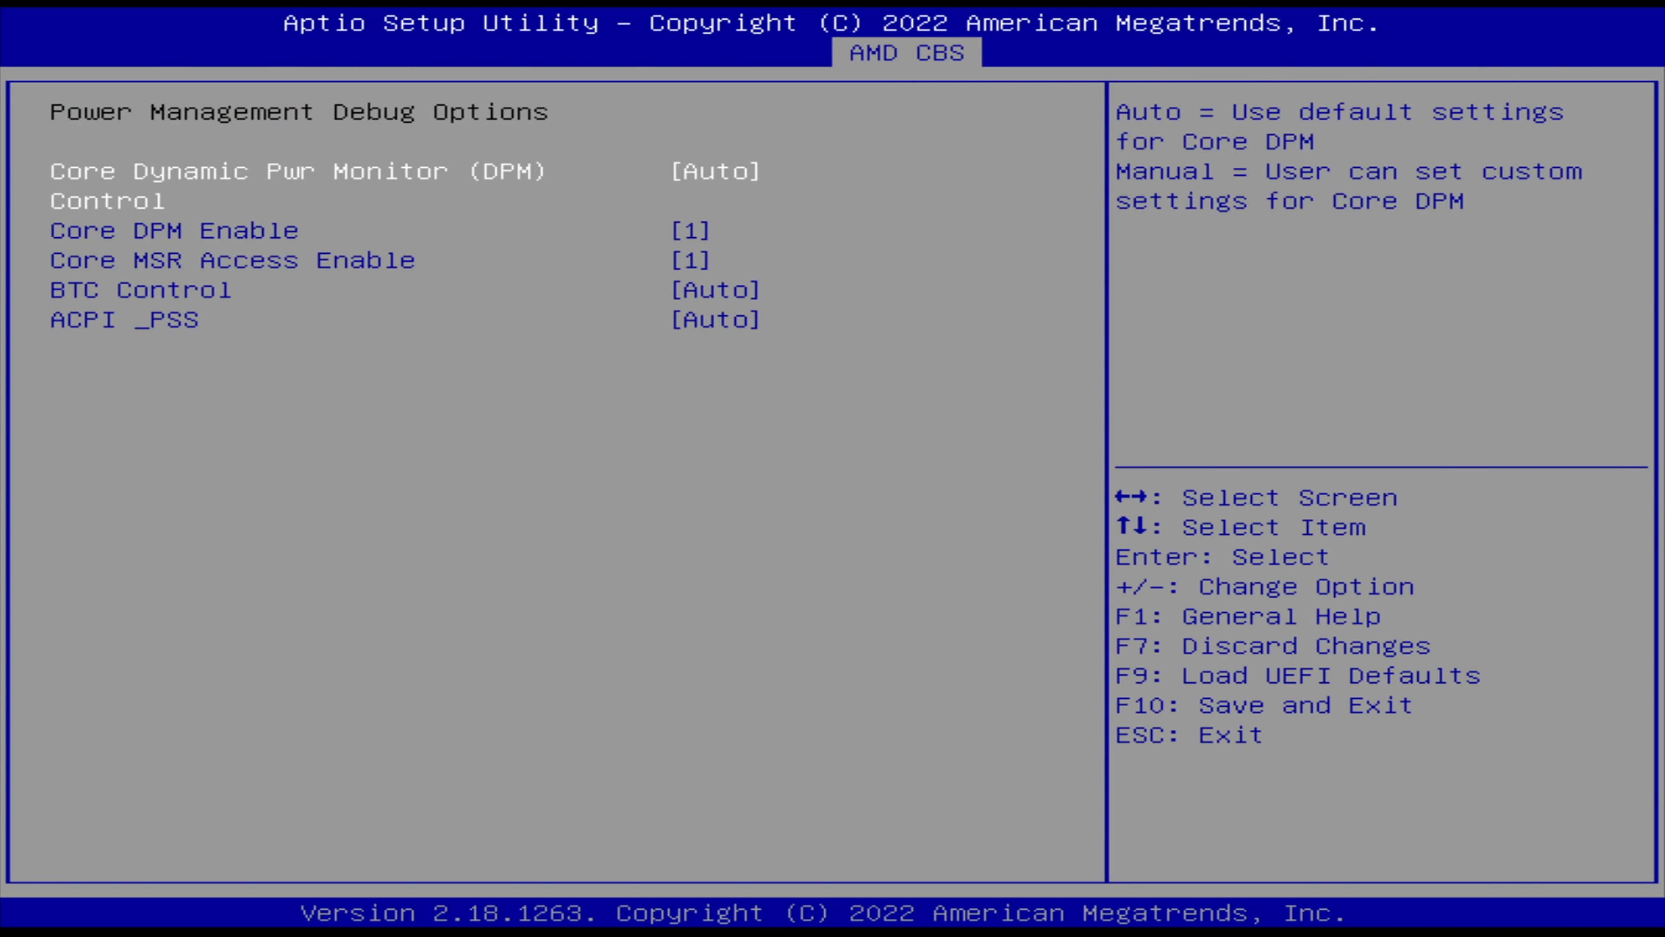Click the Power Management Debug Options heading
This screenshot has height=937, width=1665.
[299, 112]
